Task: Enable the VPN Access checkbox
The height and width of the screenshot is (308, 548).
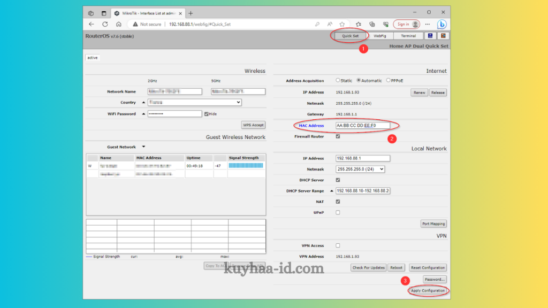Action: (x=338, y=245)
